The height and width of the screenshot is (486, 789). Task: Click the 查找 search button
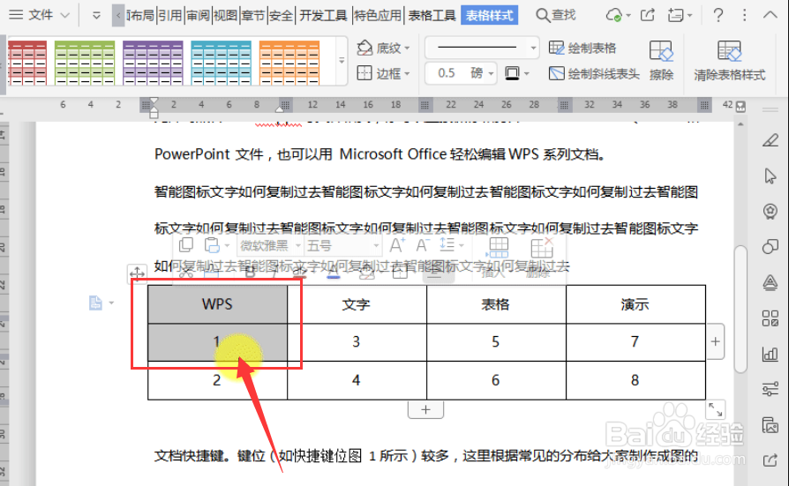(x=555, y=15)
